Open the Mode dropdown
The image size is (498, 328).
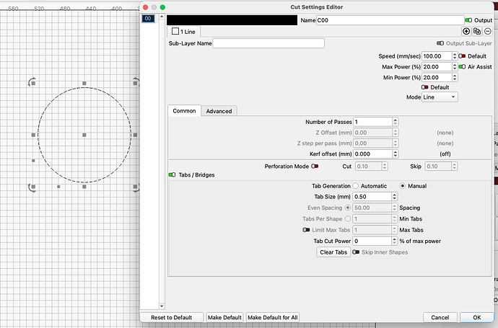point(440,97)
